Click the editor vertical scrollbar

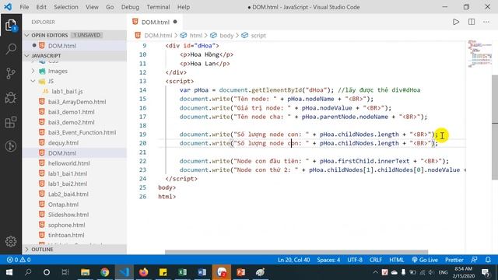(x=495, y=127)
